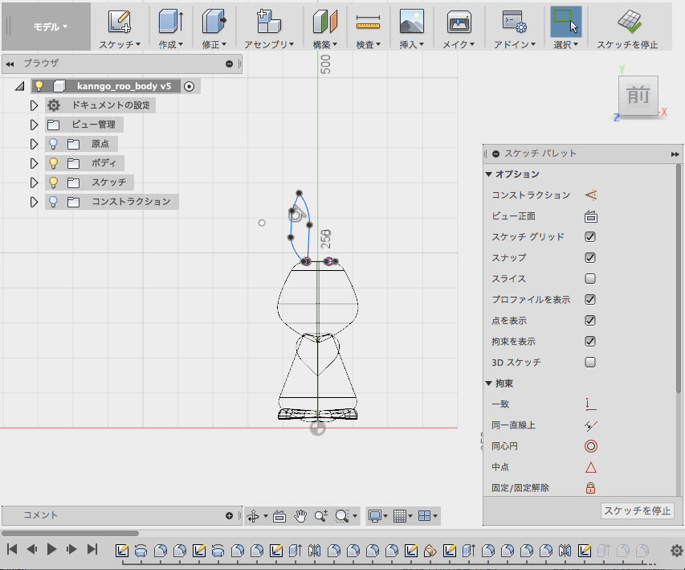Image resolution: width=685 pixels, height=570 pixels.
Task: Expand the コンストラクション tree node
Action: (34, 202)
